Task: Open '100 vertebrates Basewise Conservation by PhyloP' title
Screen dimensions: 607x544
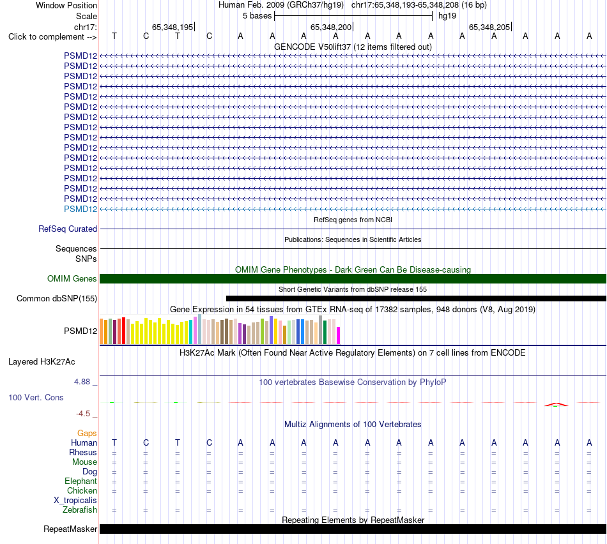Action: click(353, 382)
